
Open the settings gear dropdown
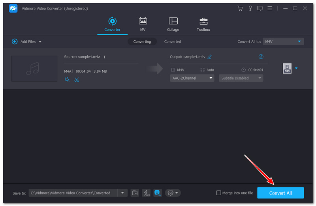point(173,193)
